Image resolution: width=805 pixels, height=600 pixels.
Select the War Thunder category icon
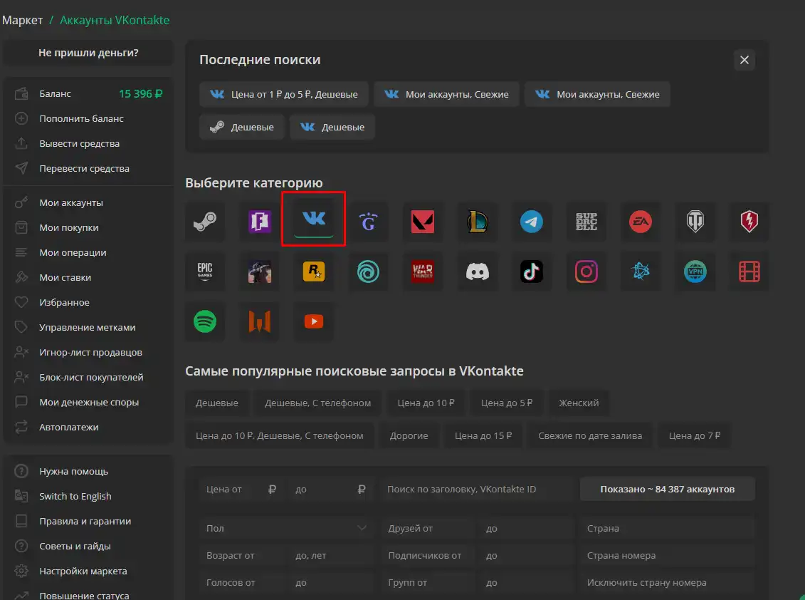pyautogui.click(x=423, y=271)
